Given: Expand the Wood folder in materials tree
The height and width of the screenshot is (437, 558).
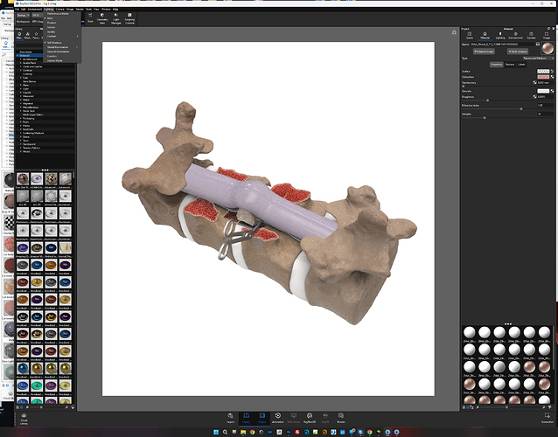Looking at the screenshot, I should click(x=21, y=151).
